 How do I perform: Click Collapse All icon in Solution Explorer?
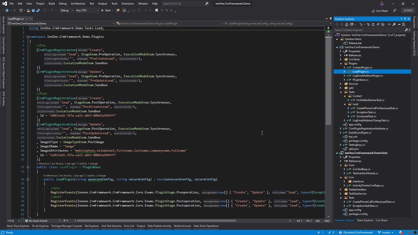click(x=378, y=24)
